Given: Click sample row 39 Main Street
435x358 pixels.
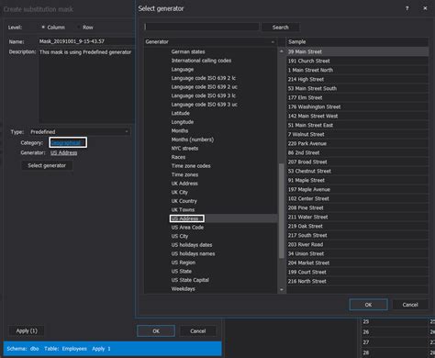Looking at the screenshot, I should [x=357, y=51].
